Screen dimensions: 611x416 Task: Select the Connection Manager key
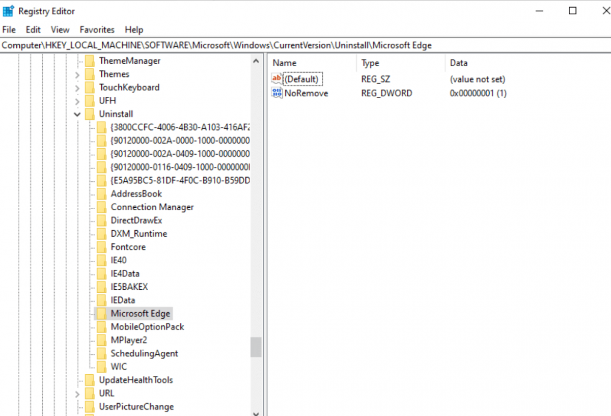152,207
